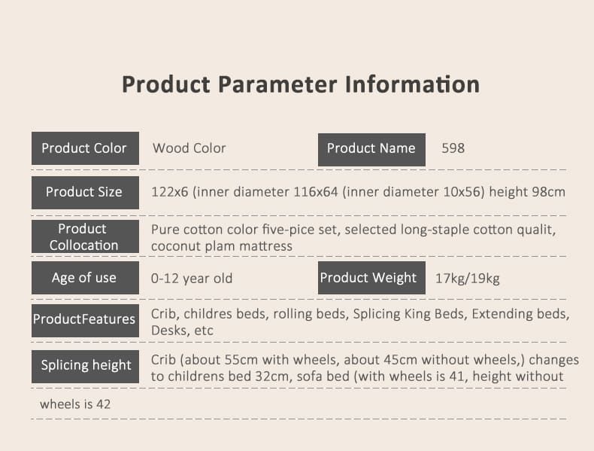Click the 598 product name value

(x=453, y=148)
